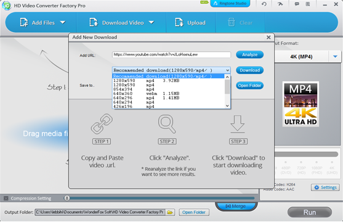Click the Download button in dialog
This screenshot has width=343, height=222.
pos(249,70)
